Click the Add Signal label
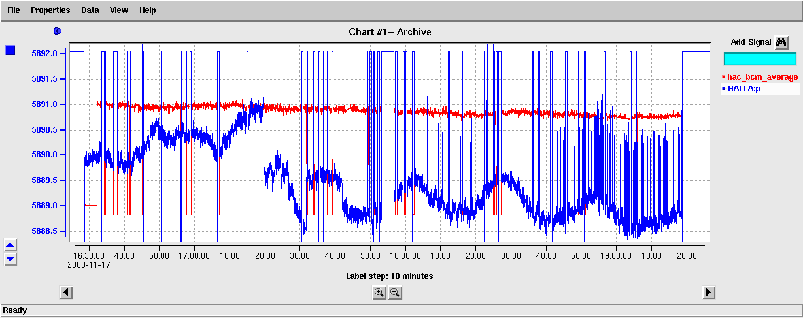This screenshot has width=803, height=318. tap(751, 42)
